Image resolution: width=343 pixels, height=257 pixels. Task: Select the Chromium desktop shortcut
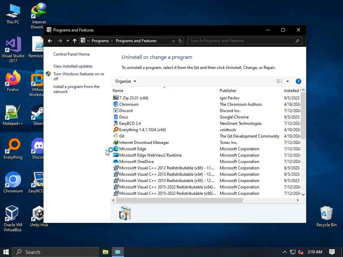pyautogui.click(x=13, y=182)
